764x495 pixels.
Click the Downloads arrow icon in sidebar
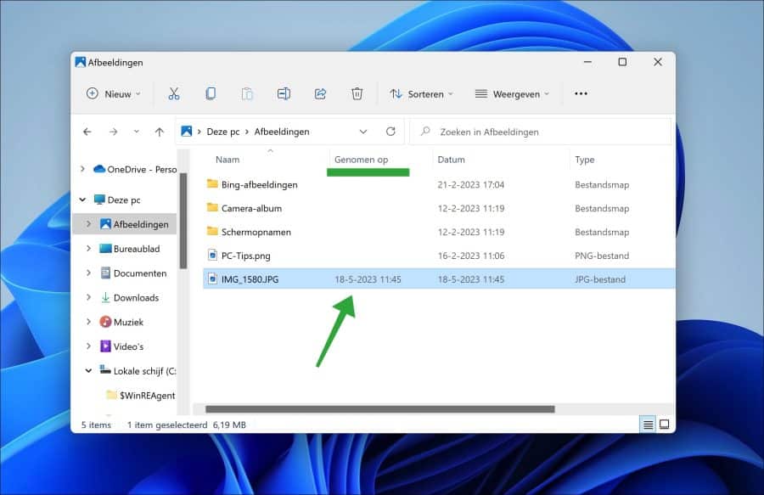[x=105, y=297]
